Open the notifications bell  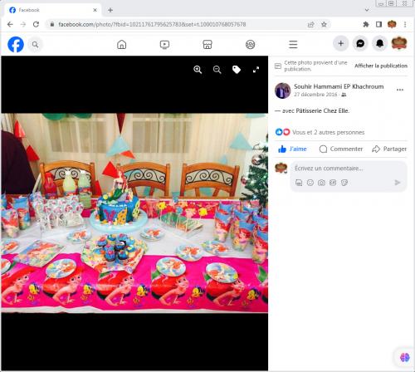click(379, 43)
